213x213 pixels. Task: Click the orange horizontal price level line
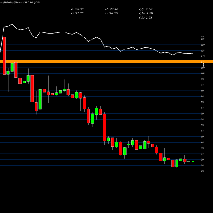click(106, 62)
